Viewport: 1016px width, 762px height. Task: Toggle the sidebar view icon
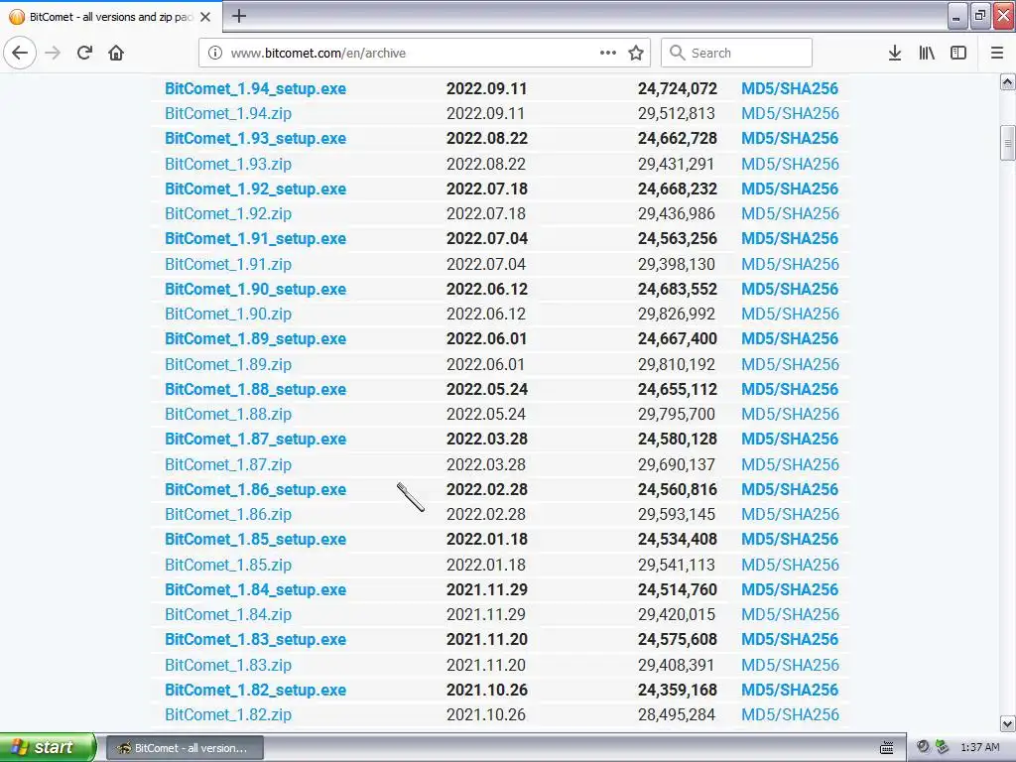pos(958,53)
